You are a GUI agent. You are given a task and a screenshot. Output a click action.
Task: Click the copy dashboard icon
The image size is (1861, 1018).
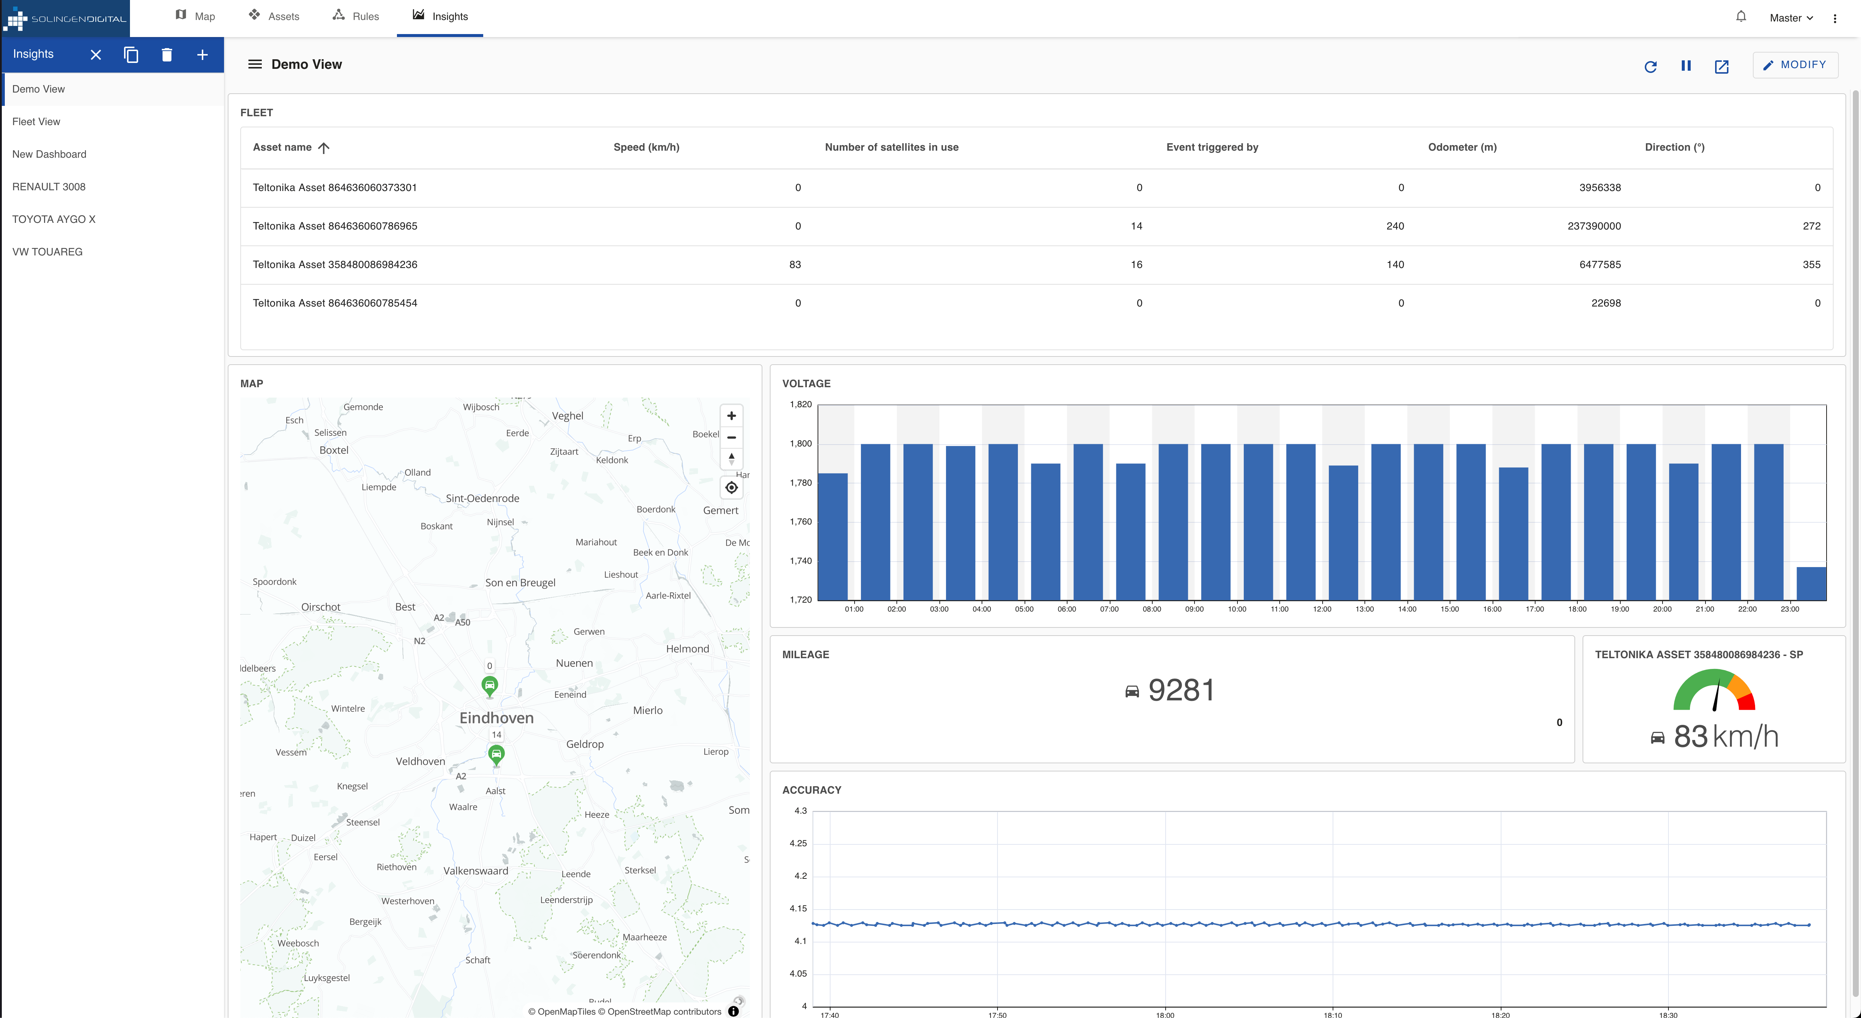pyautogui.click(x=131, y=55)
